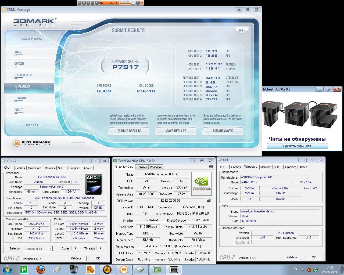Click the orange restore-mode button in mini player
The image size is (344, 275).
coord(142,2)
